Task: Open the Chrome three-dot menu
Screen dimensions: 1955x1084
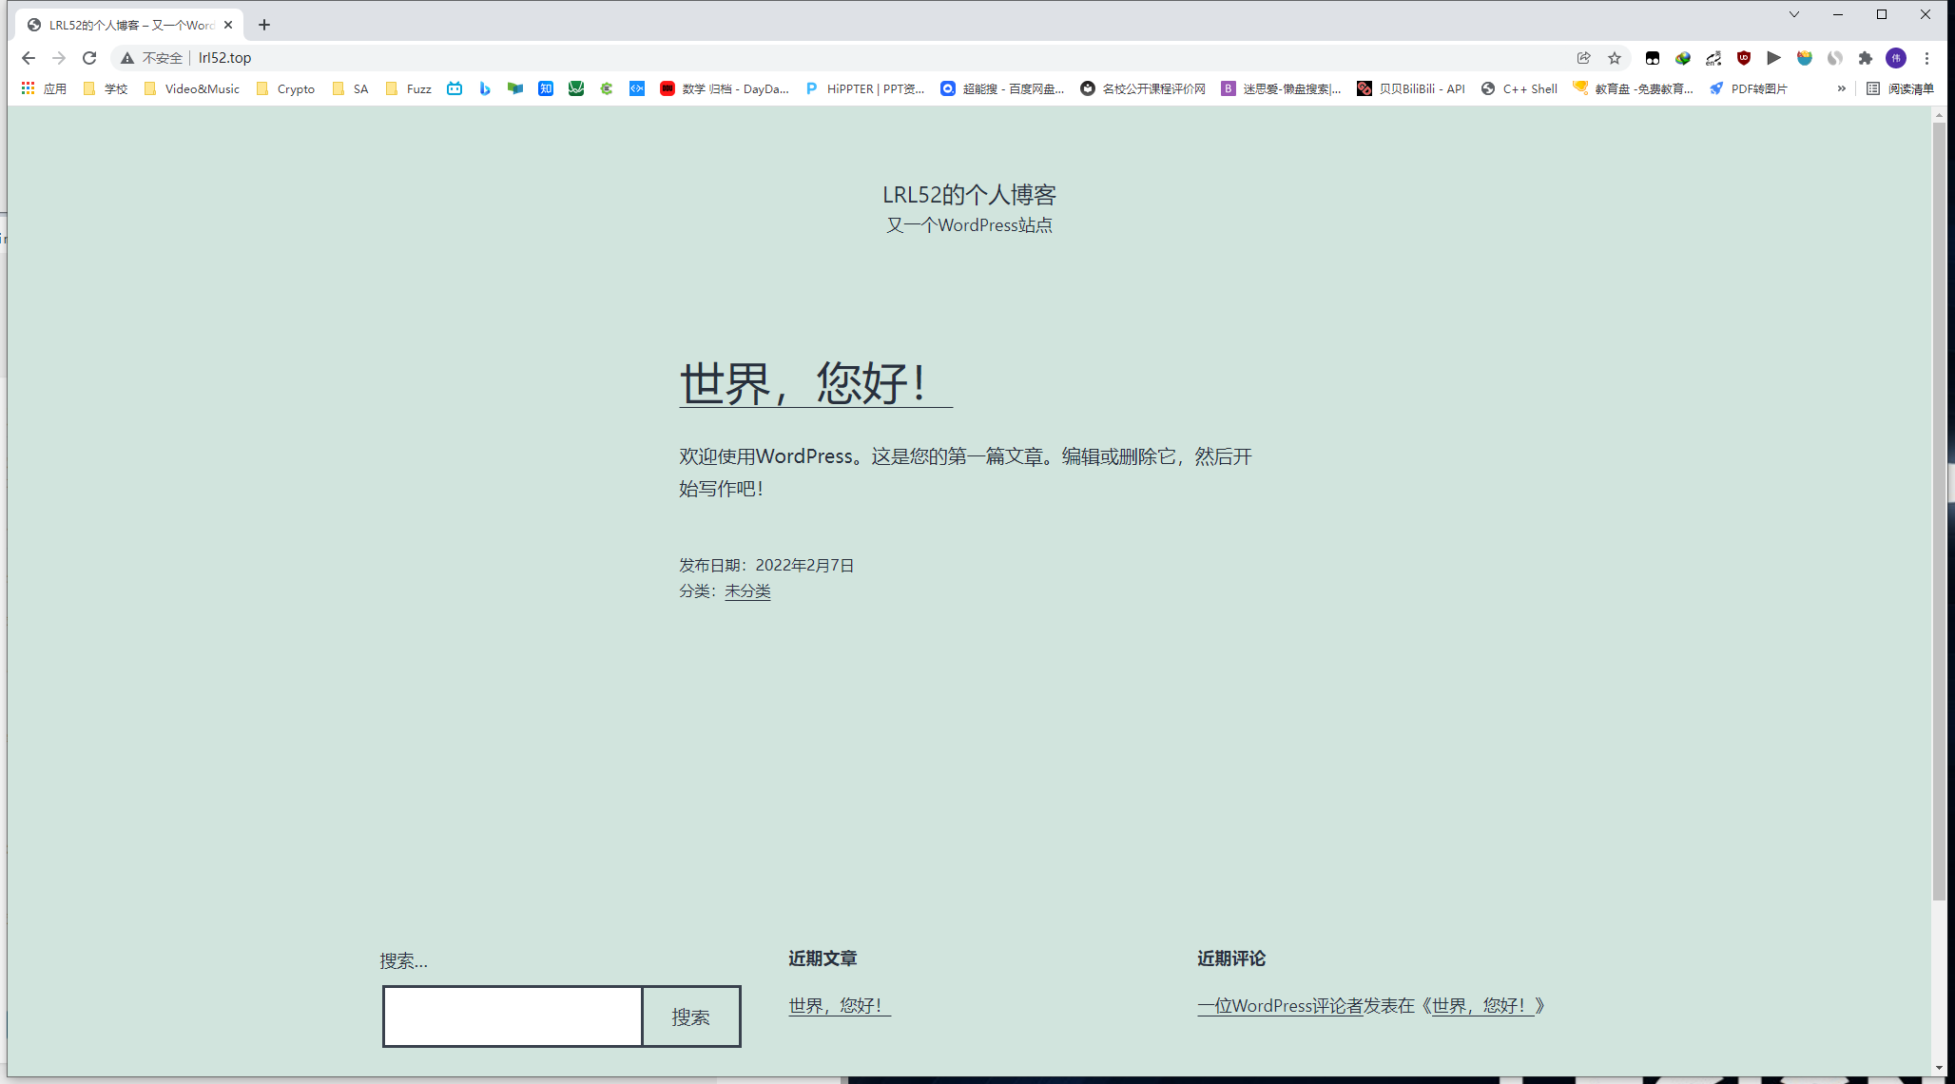Action: (x=1927, y=58)
